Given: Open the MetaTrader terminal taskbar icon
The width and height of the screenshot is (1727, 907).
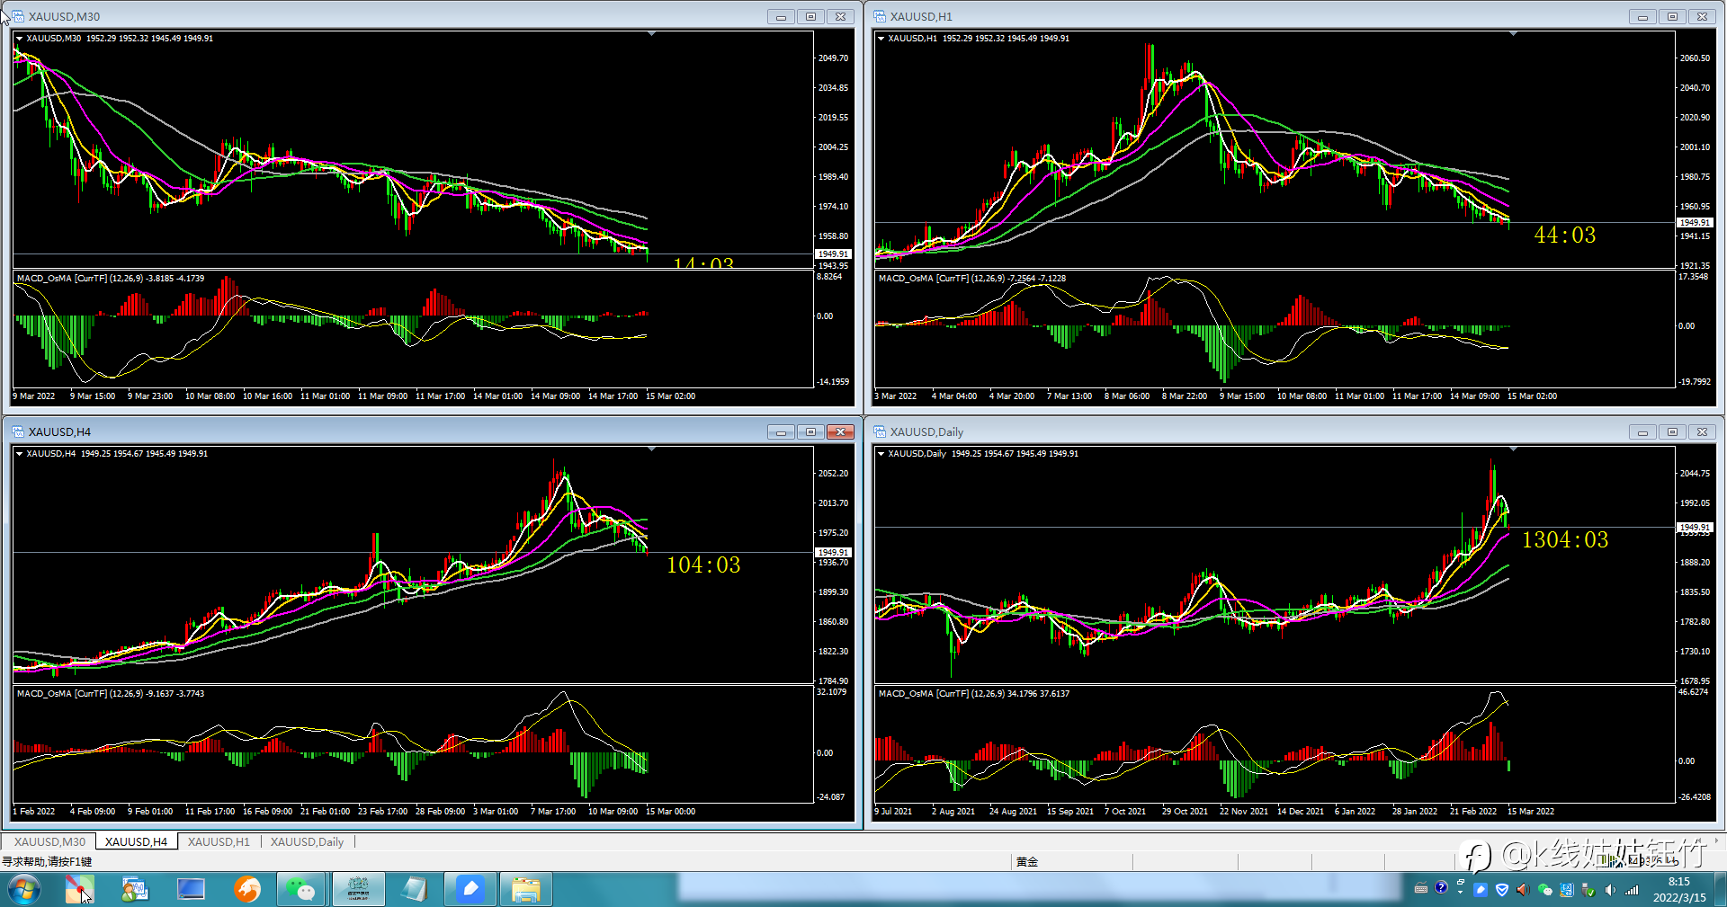Looking at the screenshot, I should 358,889.
